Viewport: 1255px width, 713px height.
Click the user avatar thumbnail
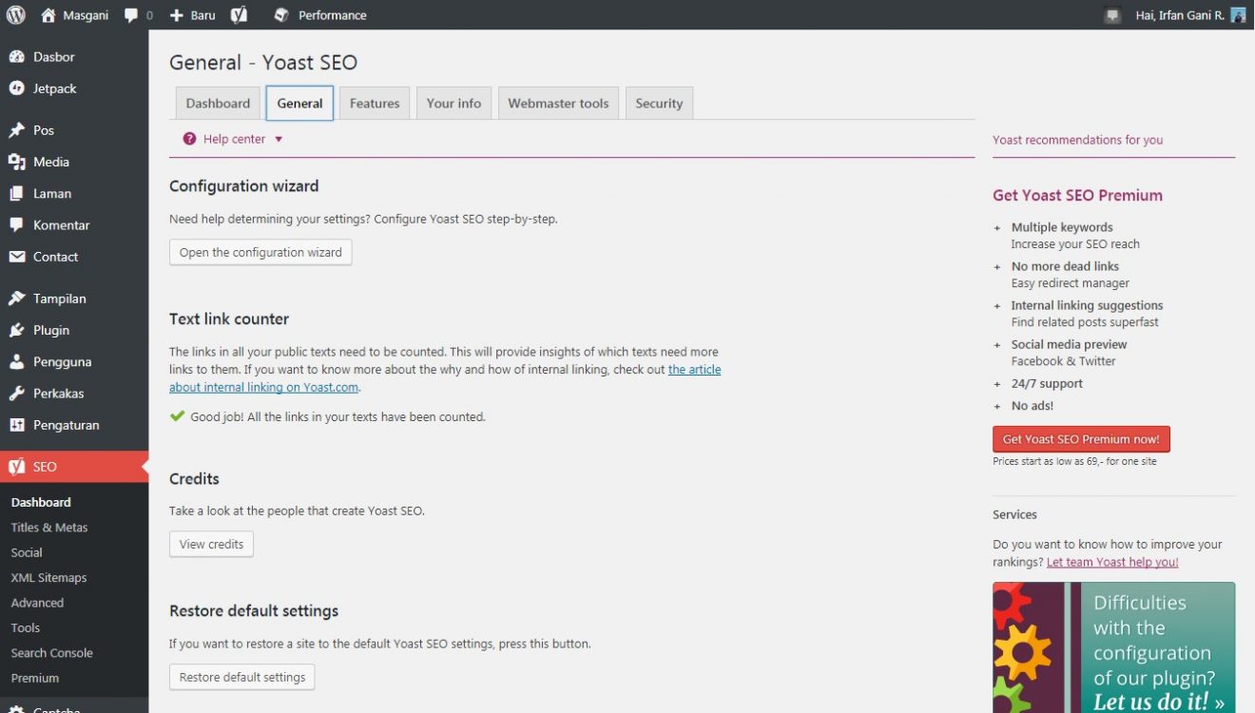click(1237, 15)
